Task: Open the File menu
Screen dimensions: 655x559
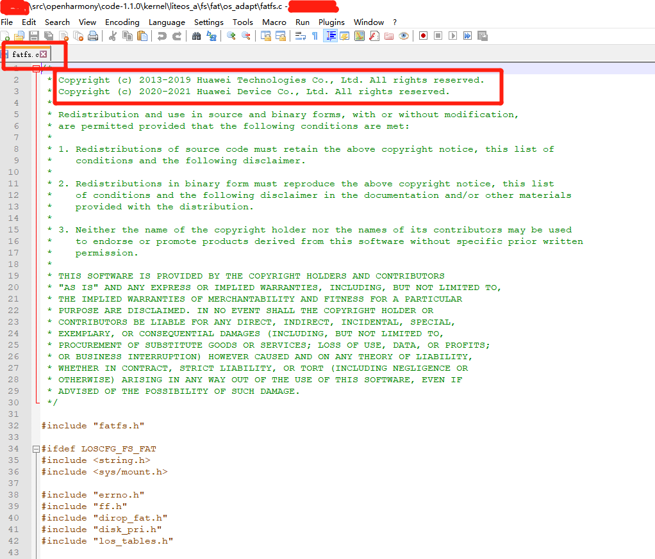Action: point(6,22)
